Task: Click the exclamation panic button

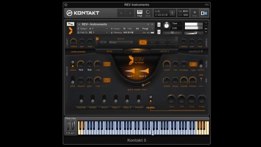Action: click(x=172, y=13)
